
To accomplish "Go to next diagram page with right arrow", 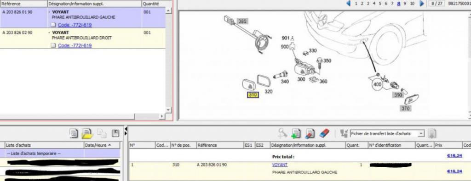I will click(422, 4).
